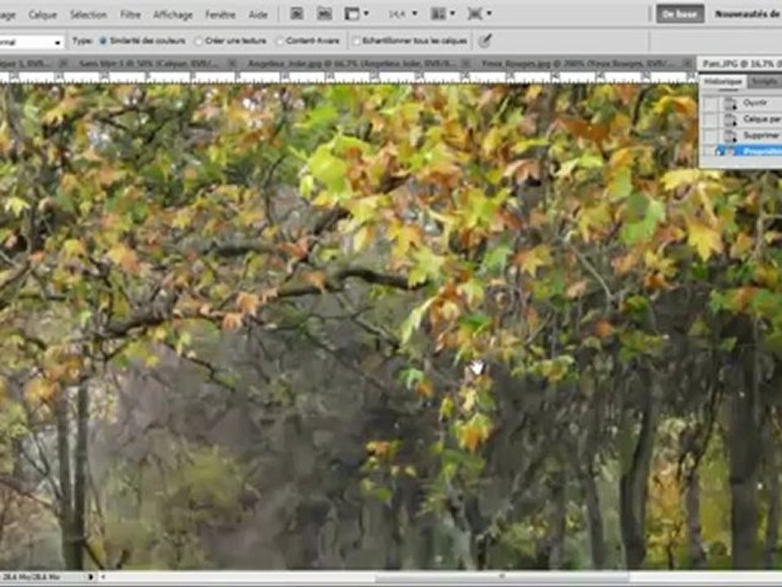Image resolution: width=782 pixels, height=587 pixels.
Task: Click the horizontal ruler above canvas
Action: pos(348,77)
